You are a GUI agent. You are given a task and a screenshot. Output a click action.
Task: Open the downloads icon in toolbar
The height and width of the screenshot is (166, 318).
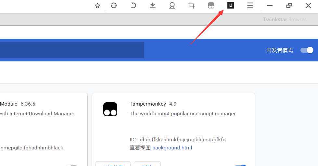153,6
